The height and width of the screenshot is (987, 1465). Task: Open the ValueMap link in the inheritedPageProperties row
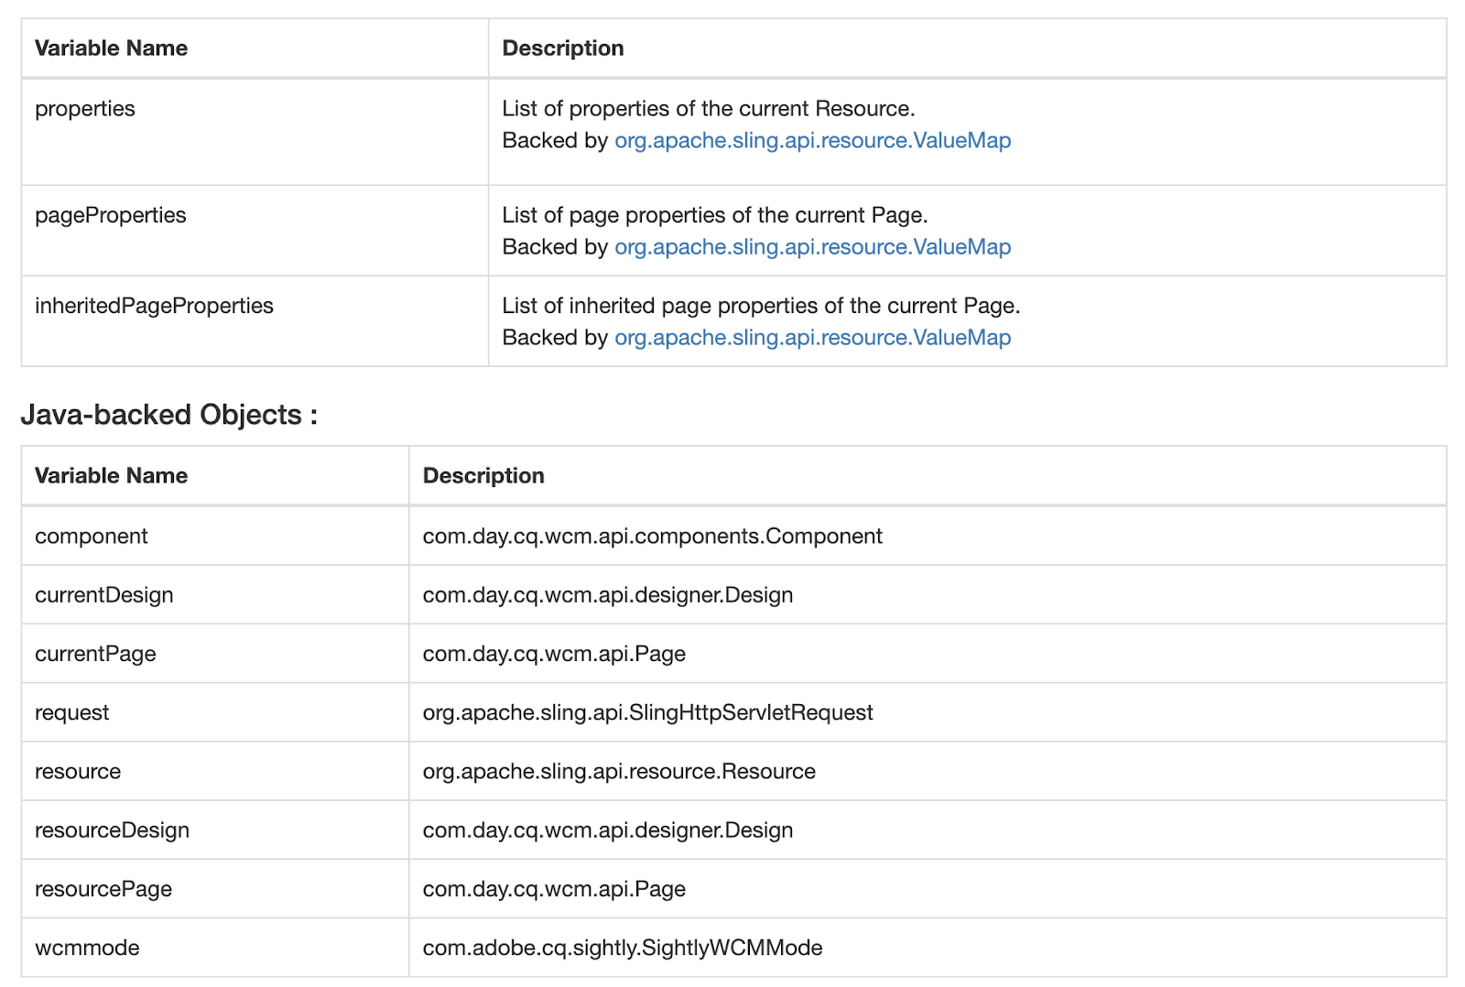point(812,337)
